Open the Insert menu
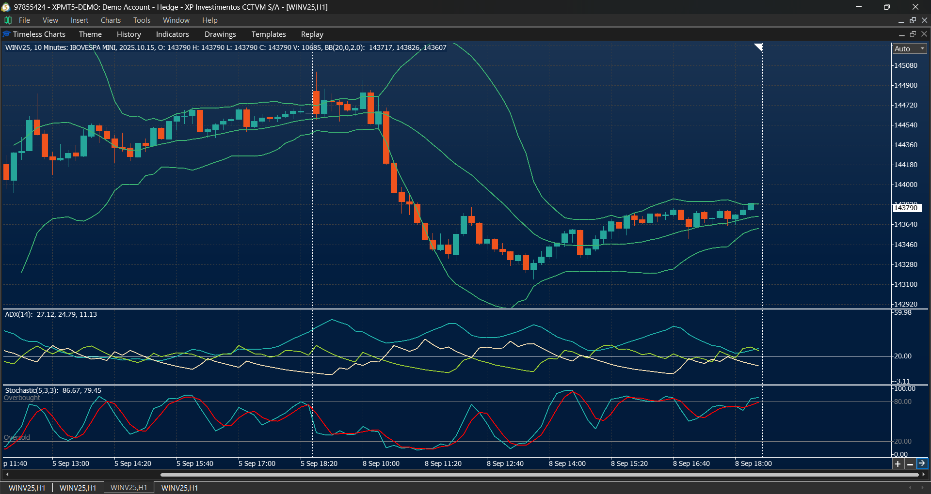Image resolution: width=931 pixels, height=494 pixels. click(x=79, y=20)
